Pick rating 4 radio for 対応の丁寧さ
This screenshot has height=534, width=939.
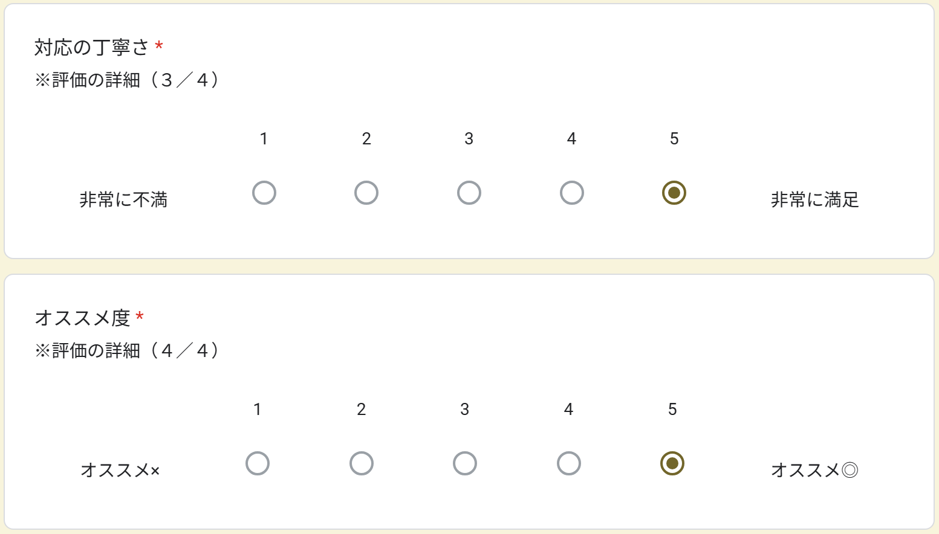tap(572, 193)
